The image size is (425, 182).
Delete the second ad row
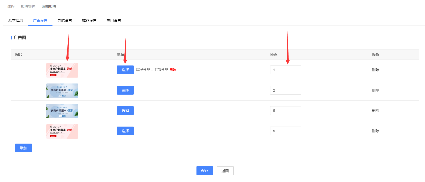(x=376, y=90)
